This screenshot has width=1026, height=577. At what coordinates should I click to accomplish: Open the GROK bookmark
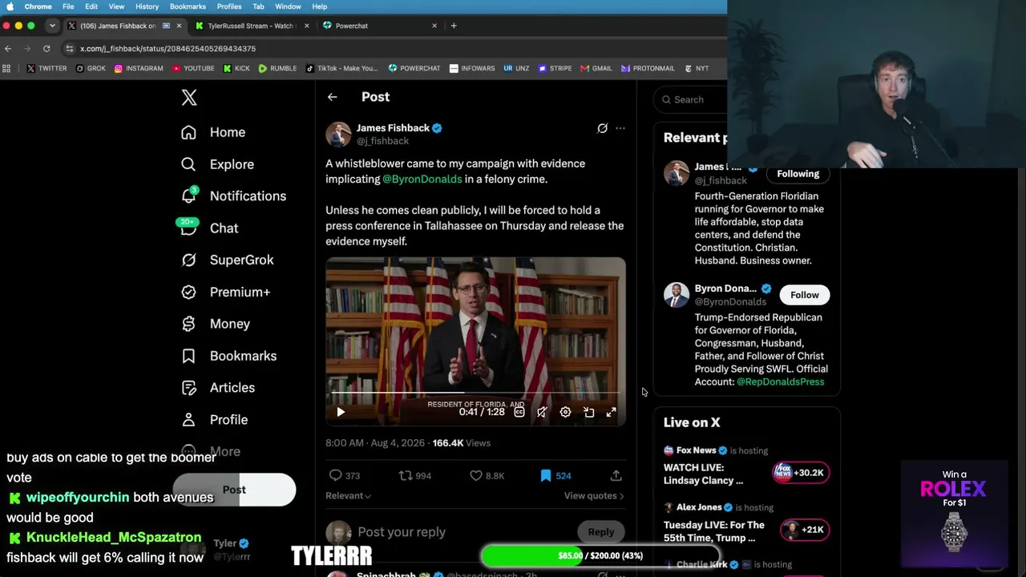[x=91, y=69]
